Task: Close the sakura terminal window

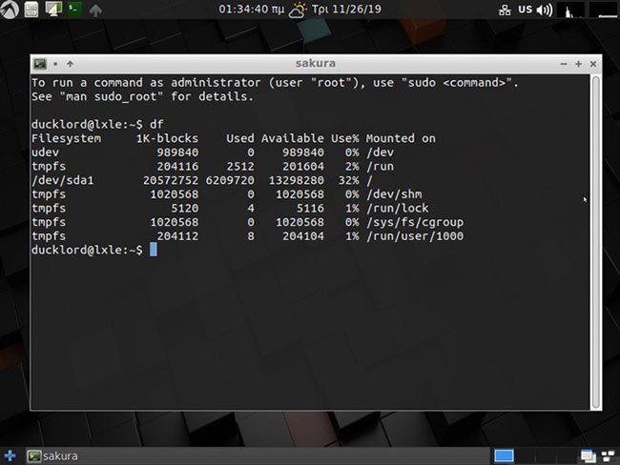Action: pos(593,64)
